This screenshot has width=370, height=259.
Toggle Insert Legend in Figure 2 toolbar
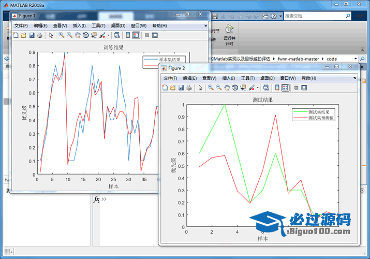point(285,88)
